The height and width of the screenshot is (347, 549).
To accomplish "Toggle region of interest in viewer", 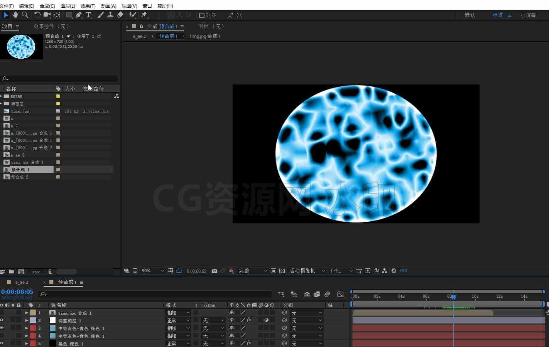I will click(274, 271).
